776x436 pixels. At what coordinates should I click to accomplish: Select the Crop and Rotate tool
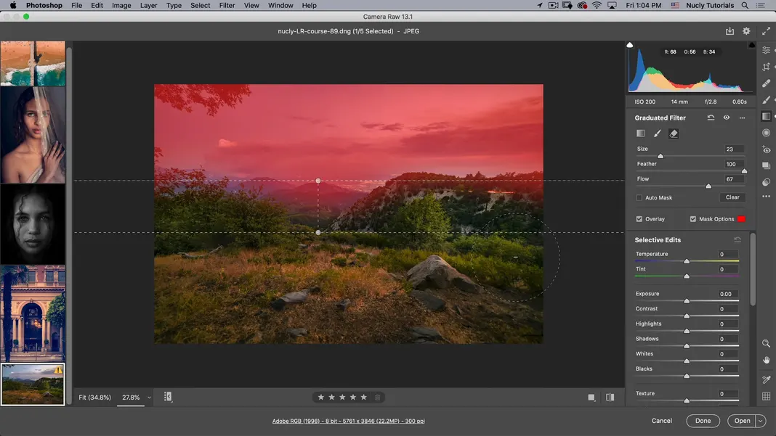coord(766,67)
